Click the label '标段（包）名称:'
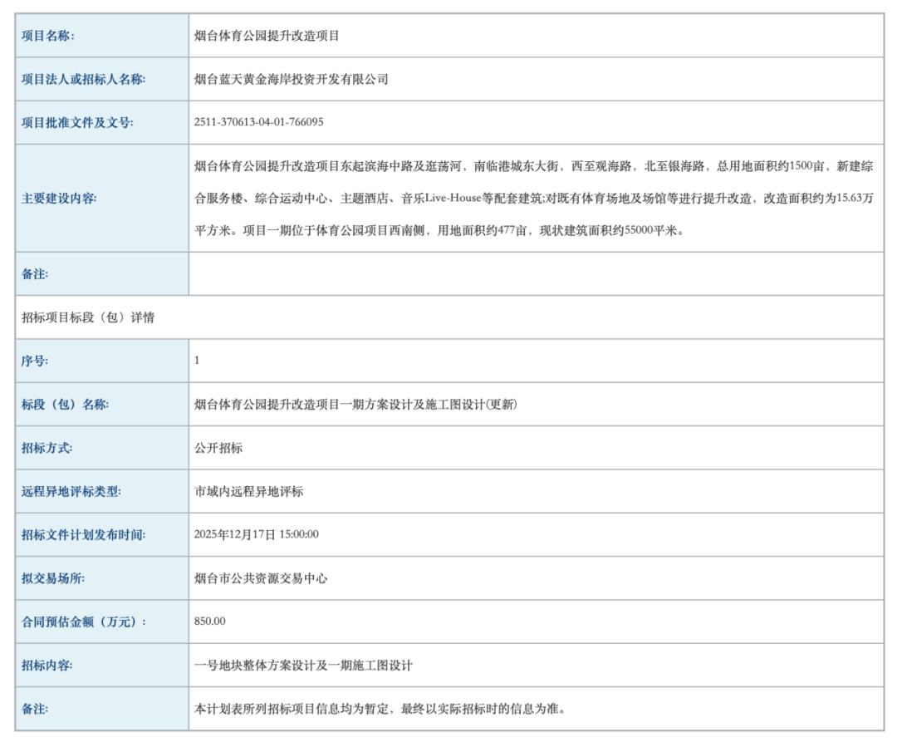Image resolution: width=897 pixels, height=747 pixels. [66, 404]
